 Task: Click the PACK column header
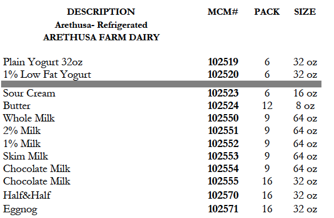(x=267, y=12)
